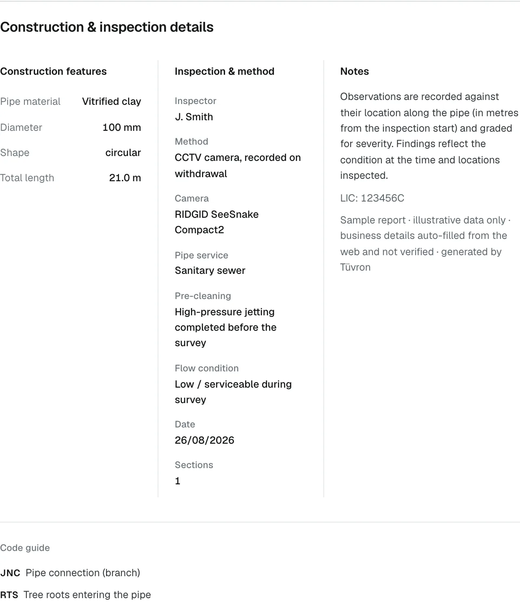520x603 pixels.
Task: Click the Inspection & method heading
Action: 225,72
